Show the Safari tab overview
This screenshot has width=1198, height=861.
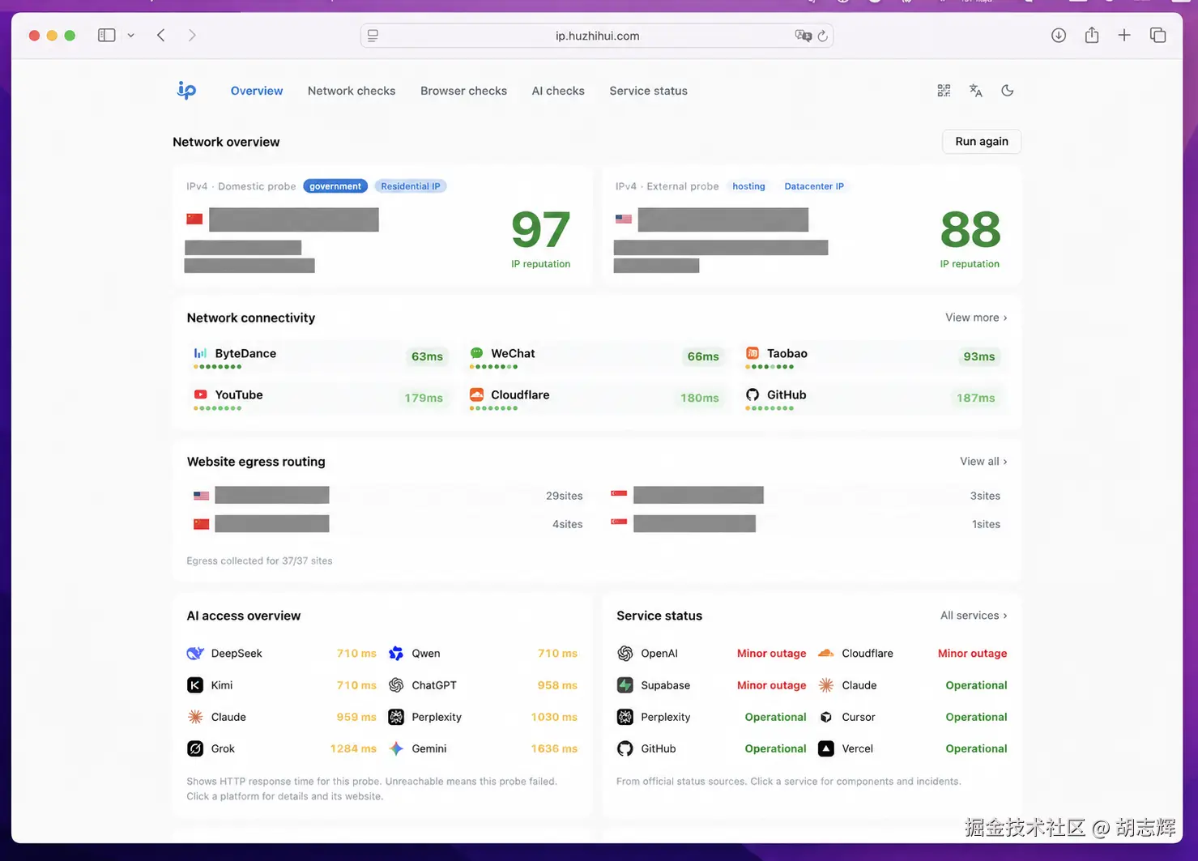click(x=1158, y=35)
